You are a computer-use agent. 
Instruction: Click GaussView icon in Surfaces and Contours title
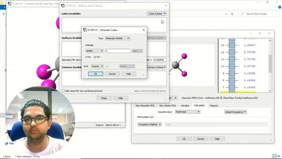click(x=63, y=6)
